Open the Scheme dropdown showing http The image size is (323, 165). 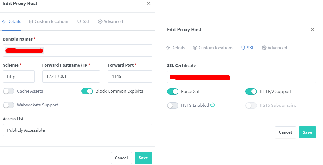click(19, 77)
